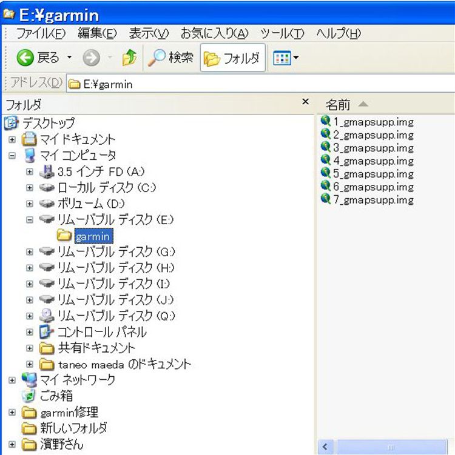Close the フォルダ pane with its X
The image size is (455, 455).
point(305,102)
